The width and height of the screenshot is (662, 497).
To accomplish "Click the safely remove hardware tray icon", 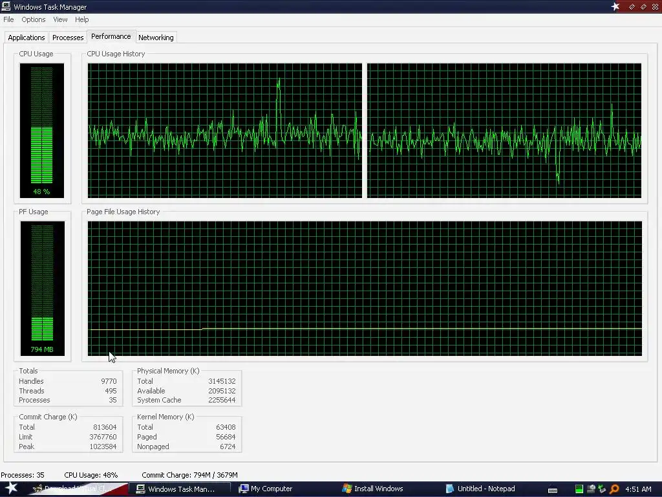I will click(602, 489).
